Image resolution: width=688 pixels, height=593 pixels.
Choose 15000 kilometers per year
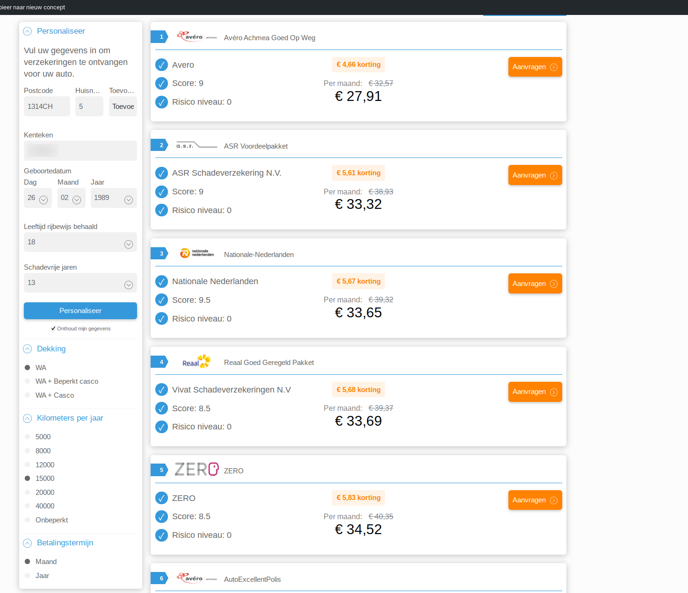click(x=28, y=479)
